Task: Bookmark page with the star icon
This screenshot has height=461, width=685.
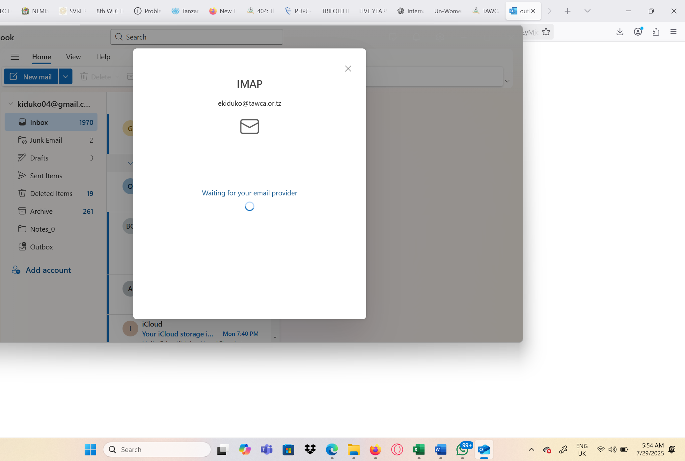Action: point(546,32)
